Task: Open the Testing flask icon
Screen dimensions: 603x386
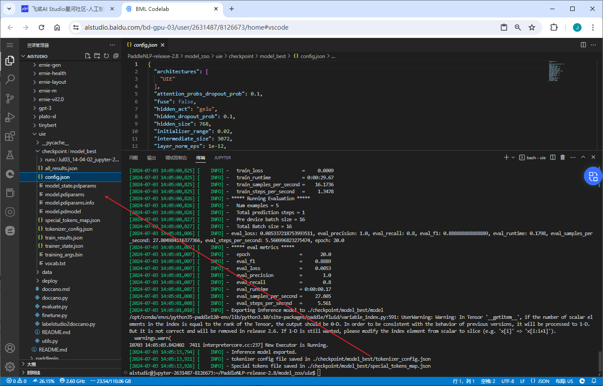Action: [10, 155]
